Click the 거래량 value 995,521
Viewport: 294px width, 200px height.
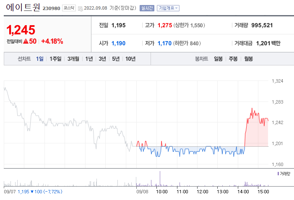coord(262,25)
